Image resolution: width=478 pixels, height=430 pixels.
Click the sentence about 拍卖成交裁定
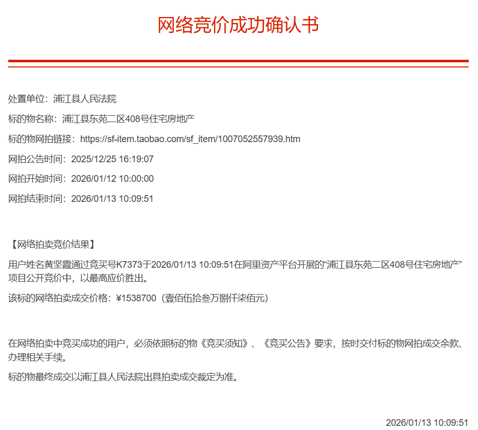coord(123,377)
